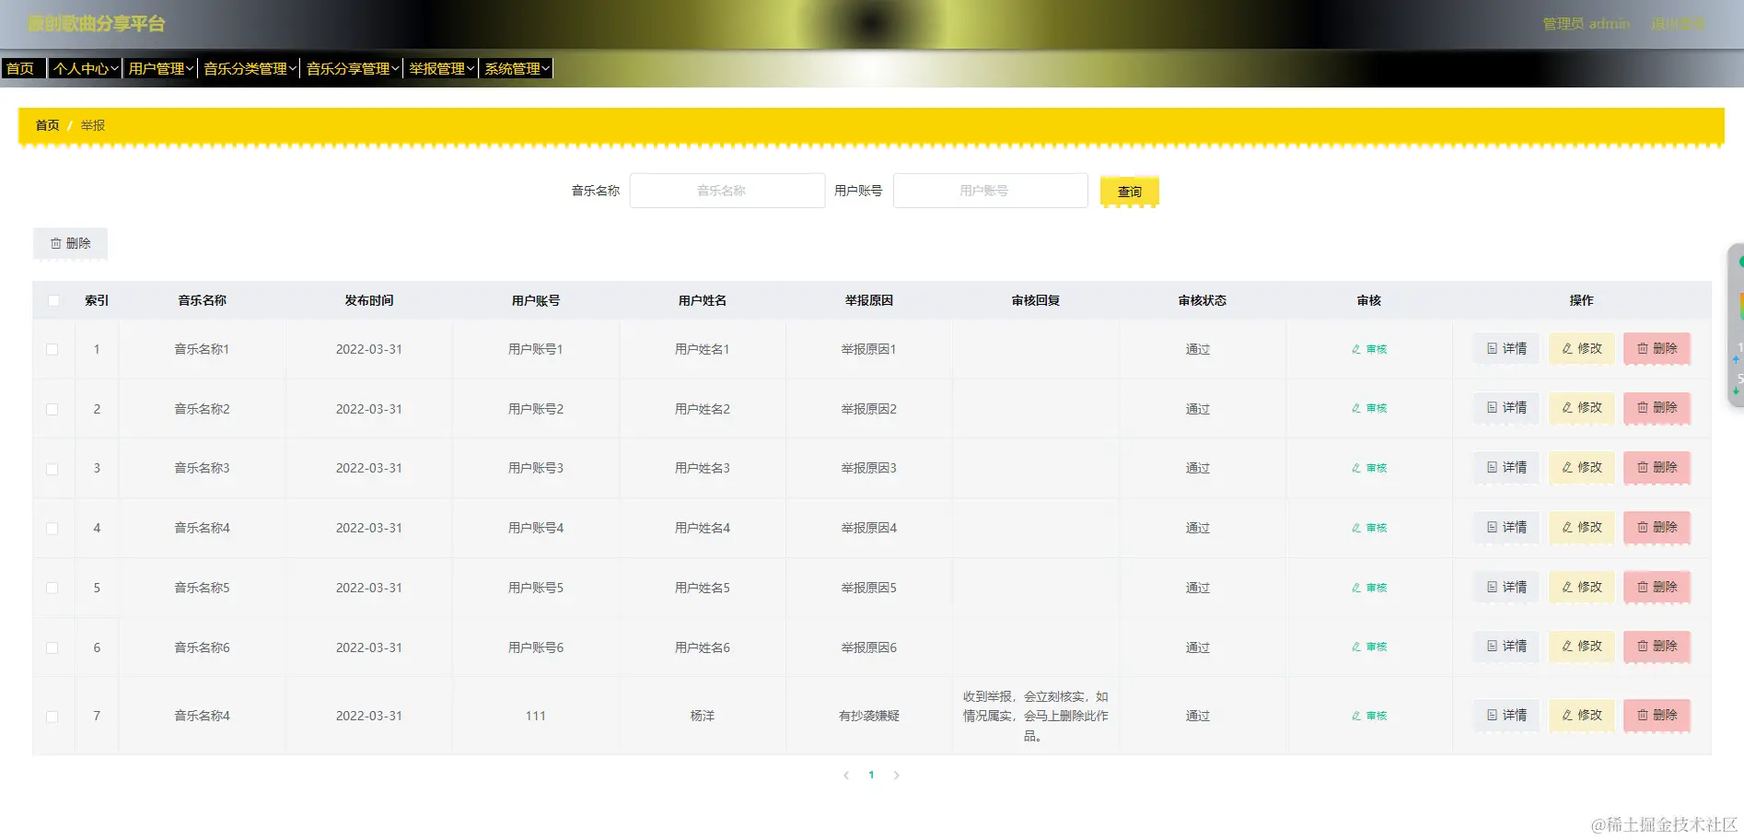Check the checkbox for row index 4
Viewport: 1744px width, 840px height.
click(x=52, y=528)
